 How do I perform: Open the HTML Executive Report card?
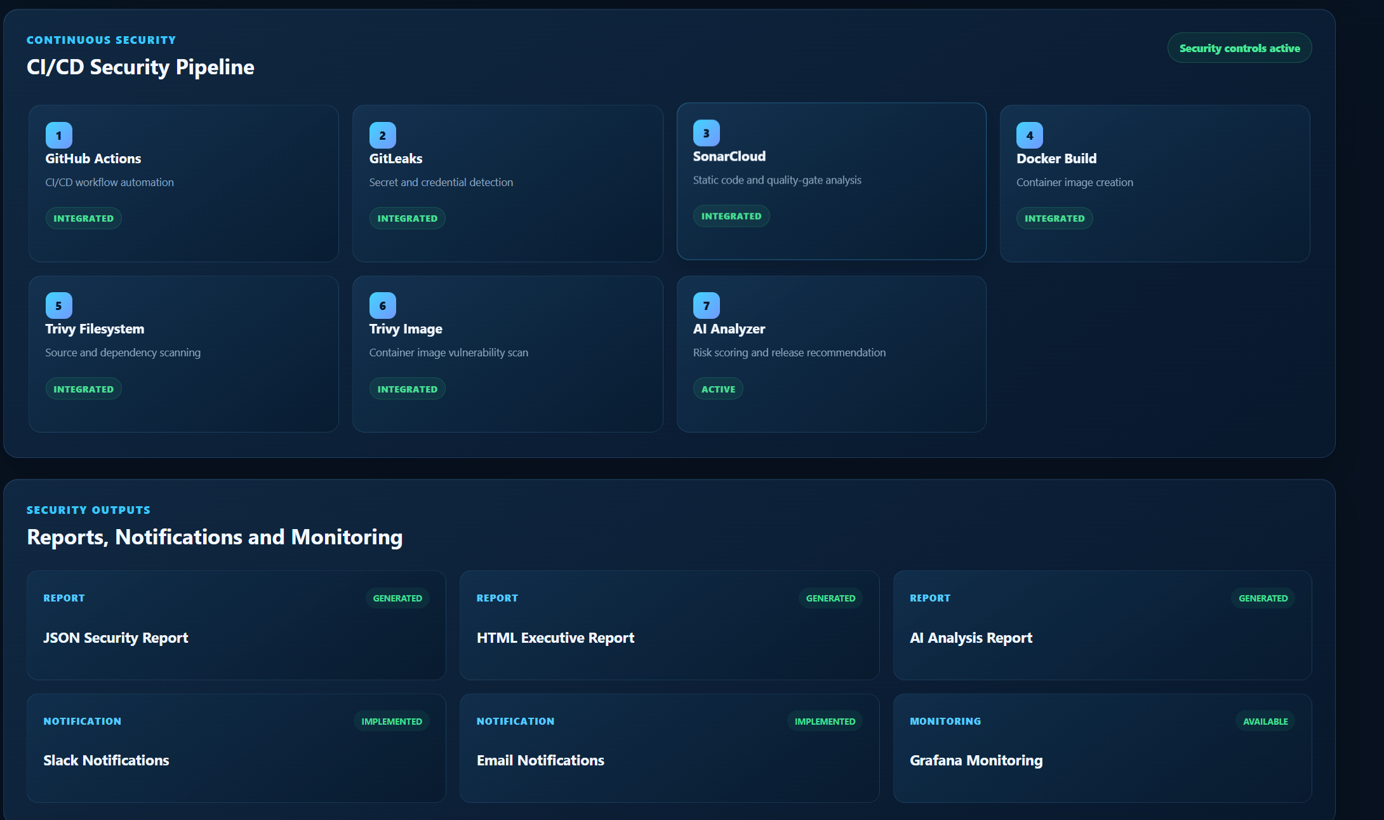click(x=669, y=625)
